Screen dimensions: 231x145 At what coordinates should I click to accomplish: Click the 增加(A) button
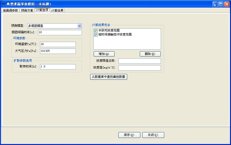pos(104,54)
